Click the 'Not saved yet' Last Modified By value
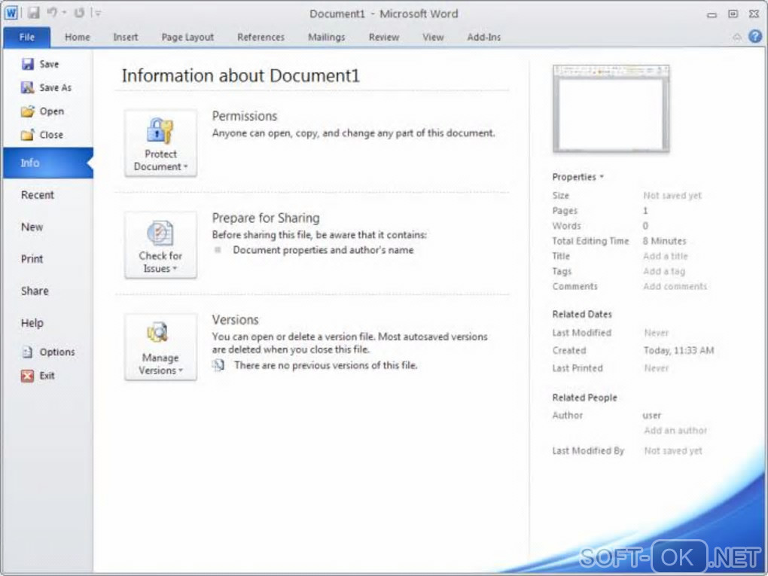 coord(672,450)
